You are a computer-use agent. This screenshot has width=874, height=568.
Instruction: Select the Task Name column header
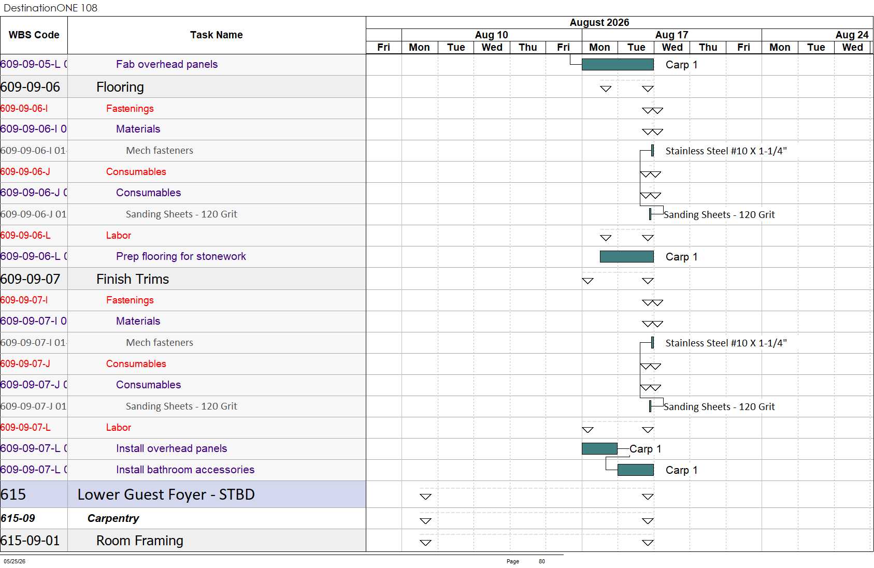pyautogui.click(x=217, y=35)
